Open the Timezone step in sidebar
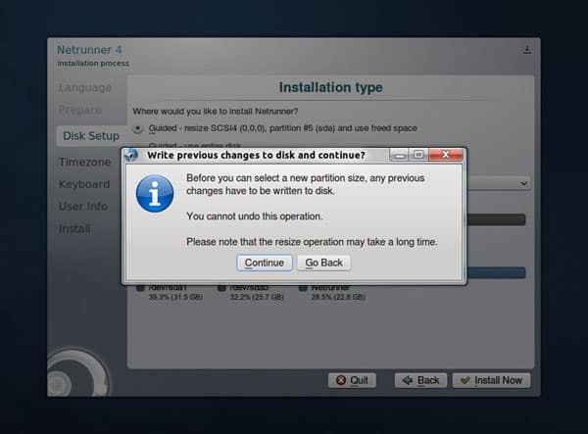 point(84,162)
